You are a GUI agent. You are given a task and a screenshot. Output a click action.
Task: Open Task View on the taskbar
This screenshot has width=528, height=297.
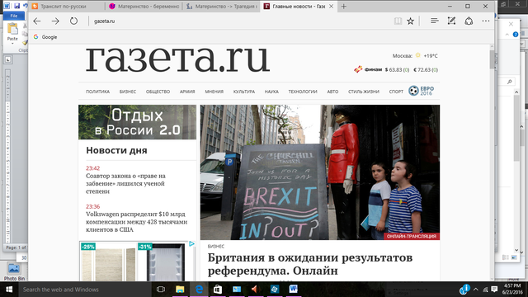(x=161, y=290)
